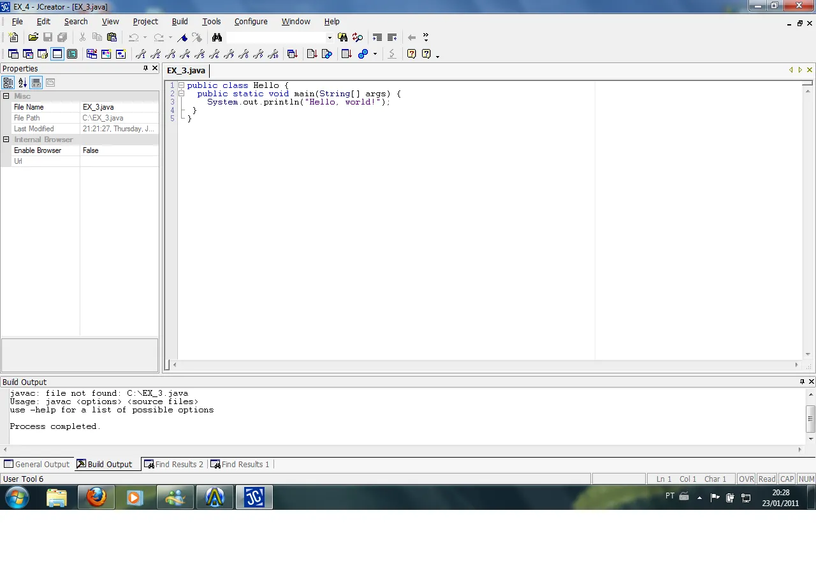Open the search text dropdown arrow

click(x=330, y=38)
